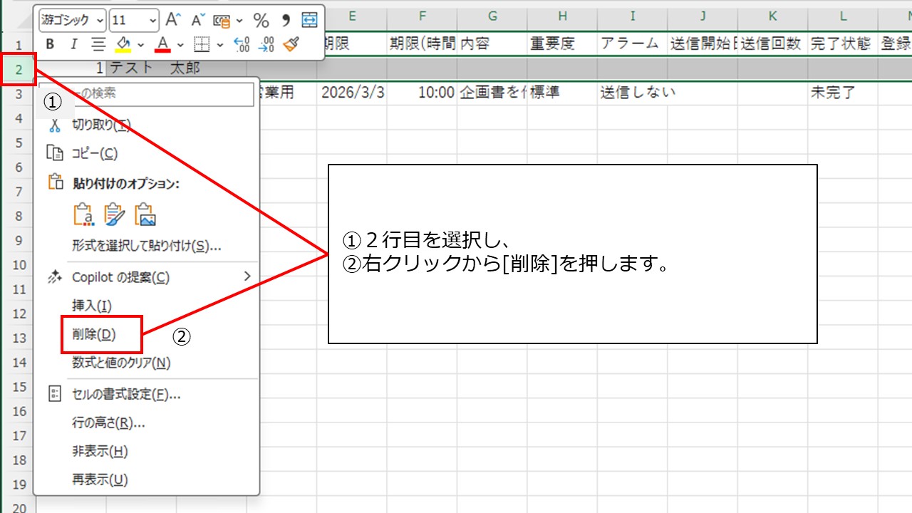Apply comma style number format
The image size is (912, 513).
pyautogui.click(x=286, y=20)
